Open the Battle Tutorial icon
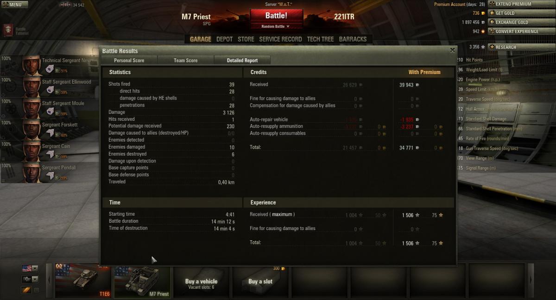 (8, 30)
